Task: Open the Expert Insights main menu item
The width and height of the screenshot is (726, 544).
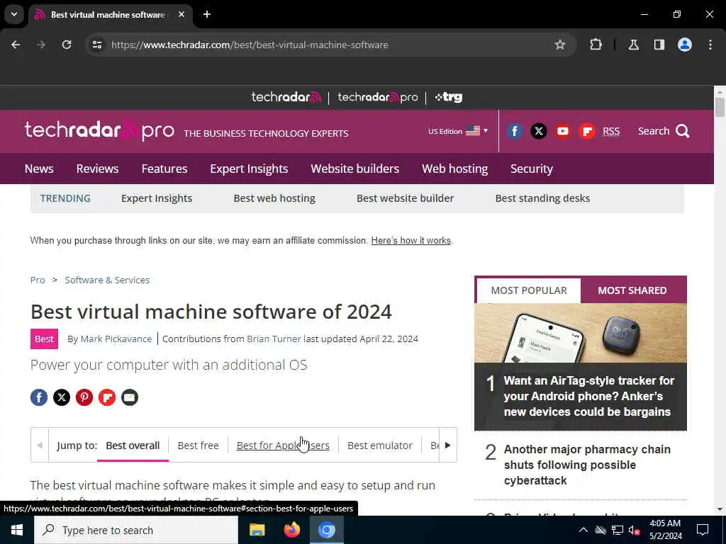Action: tap(249, 169)
